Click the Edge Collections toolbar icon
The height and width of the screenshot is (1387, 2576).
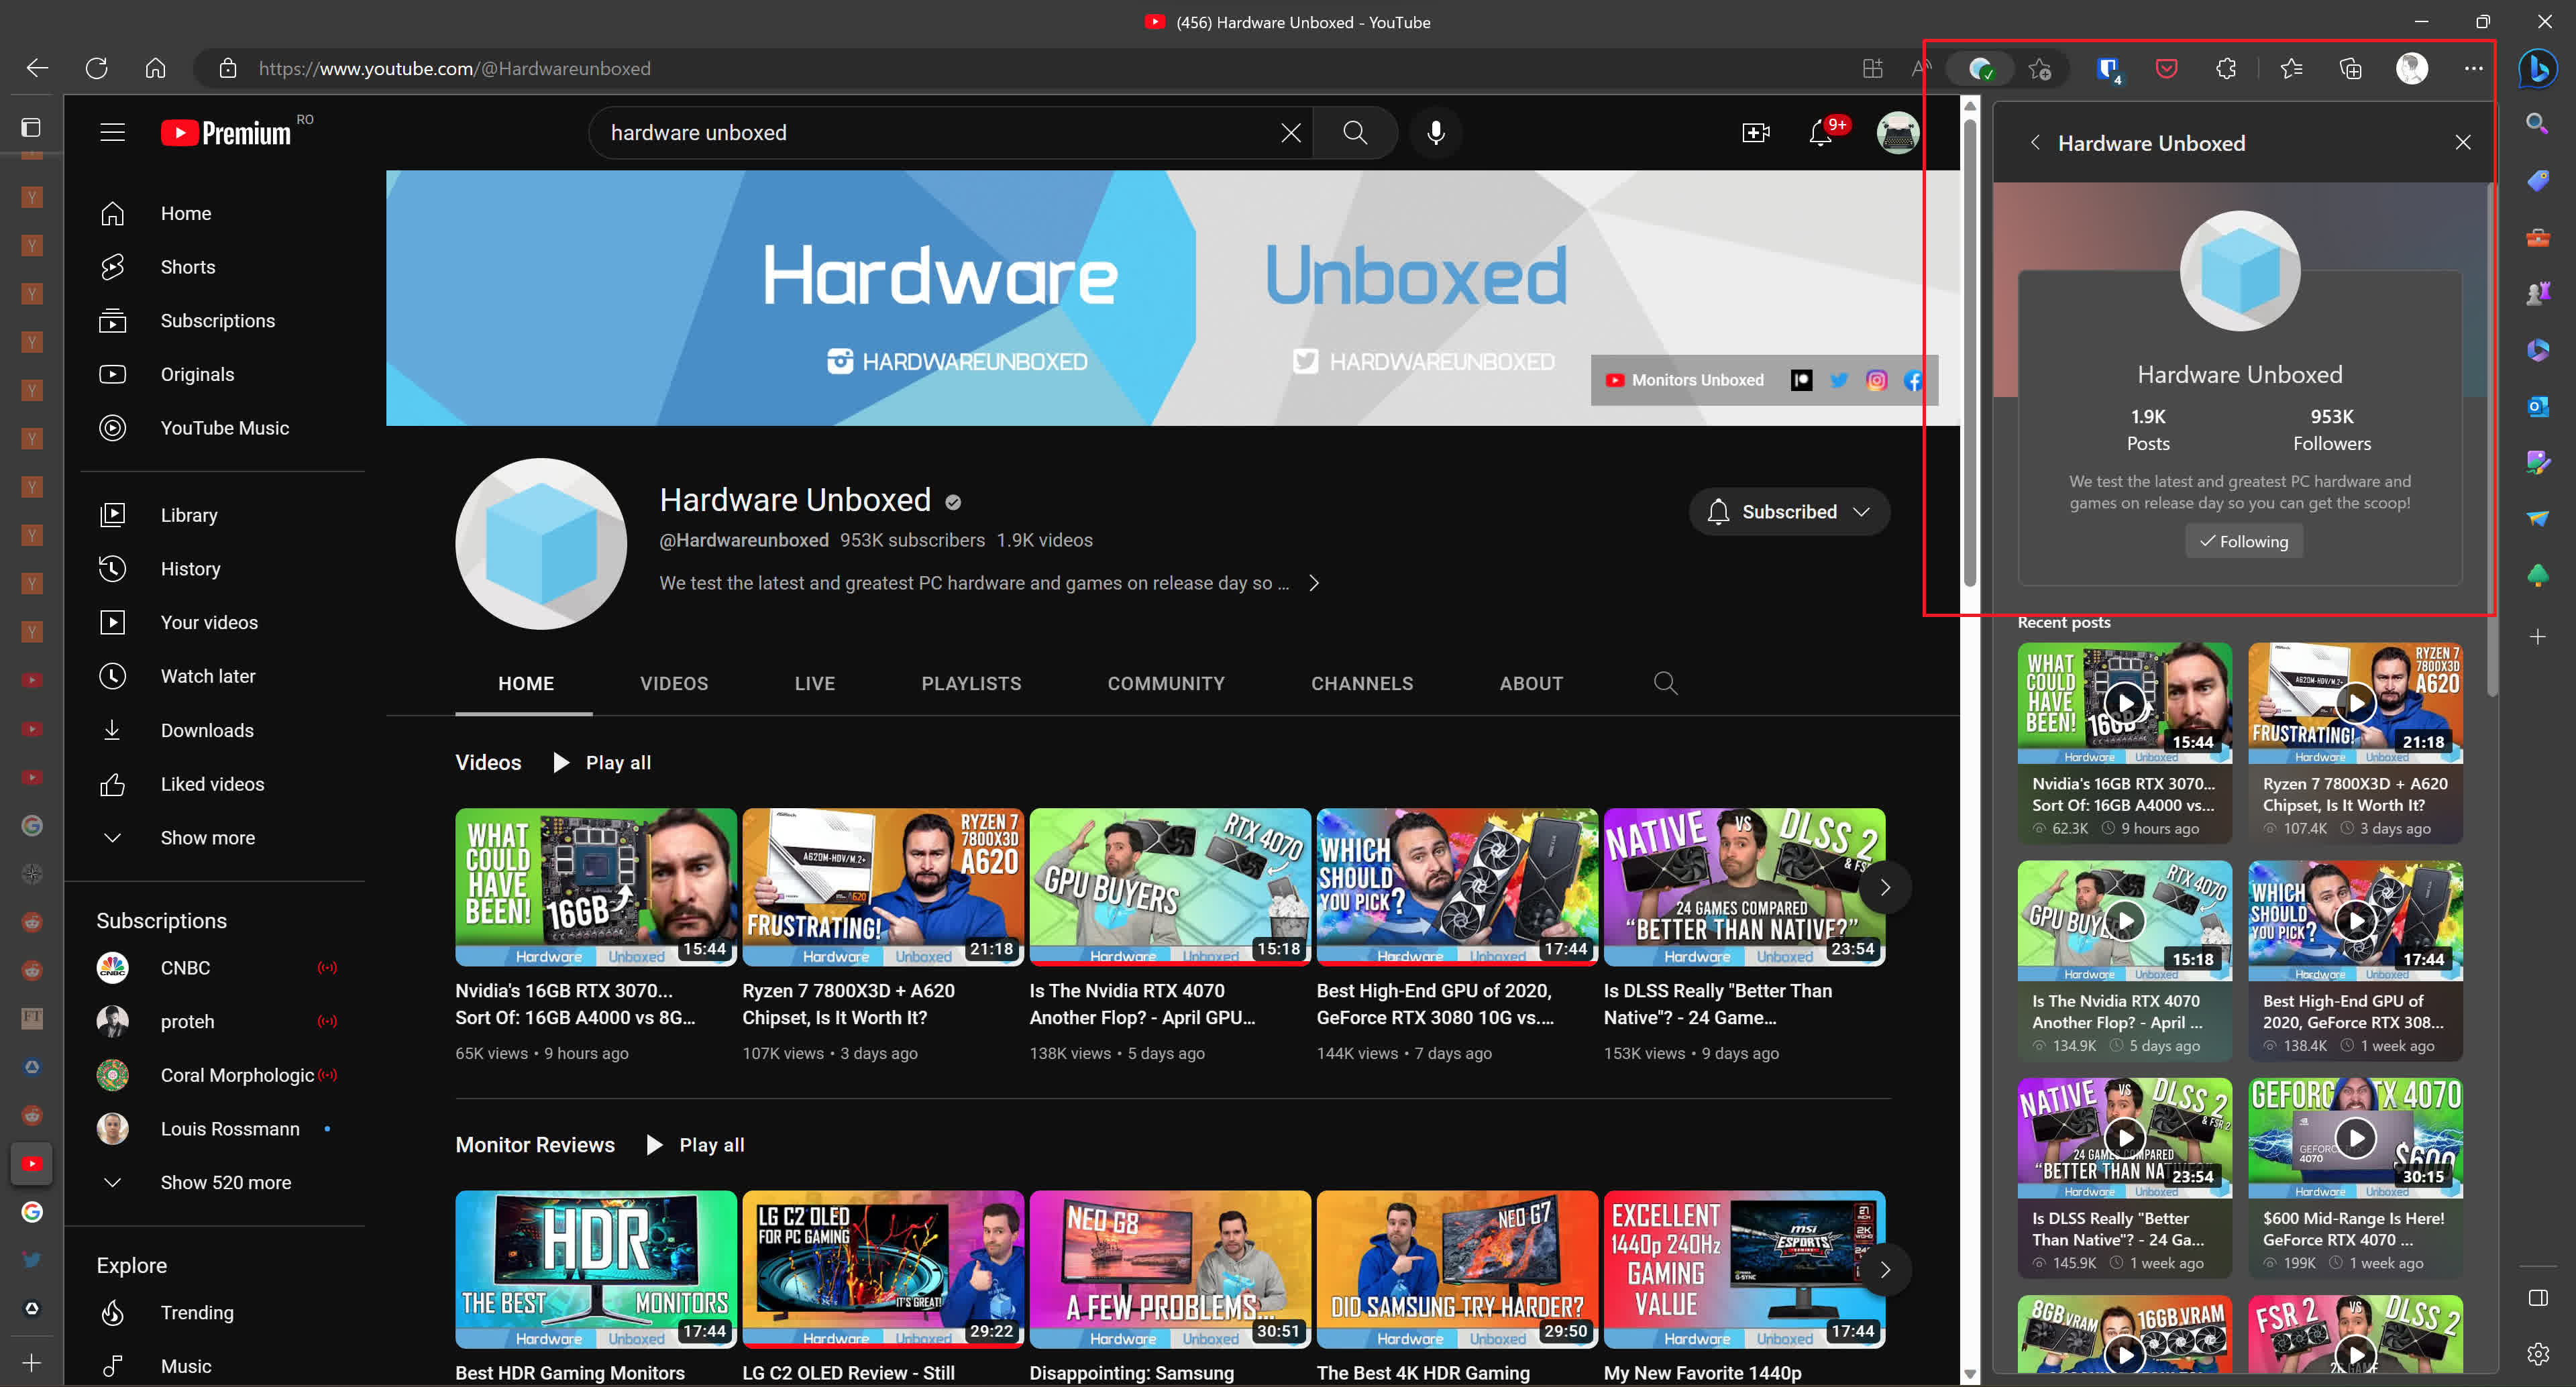click(2350, 68)
